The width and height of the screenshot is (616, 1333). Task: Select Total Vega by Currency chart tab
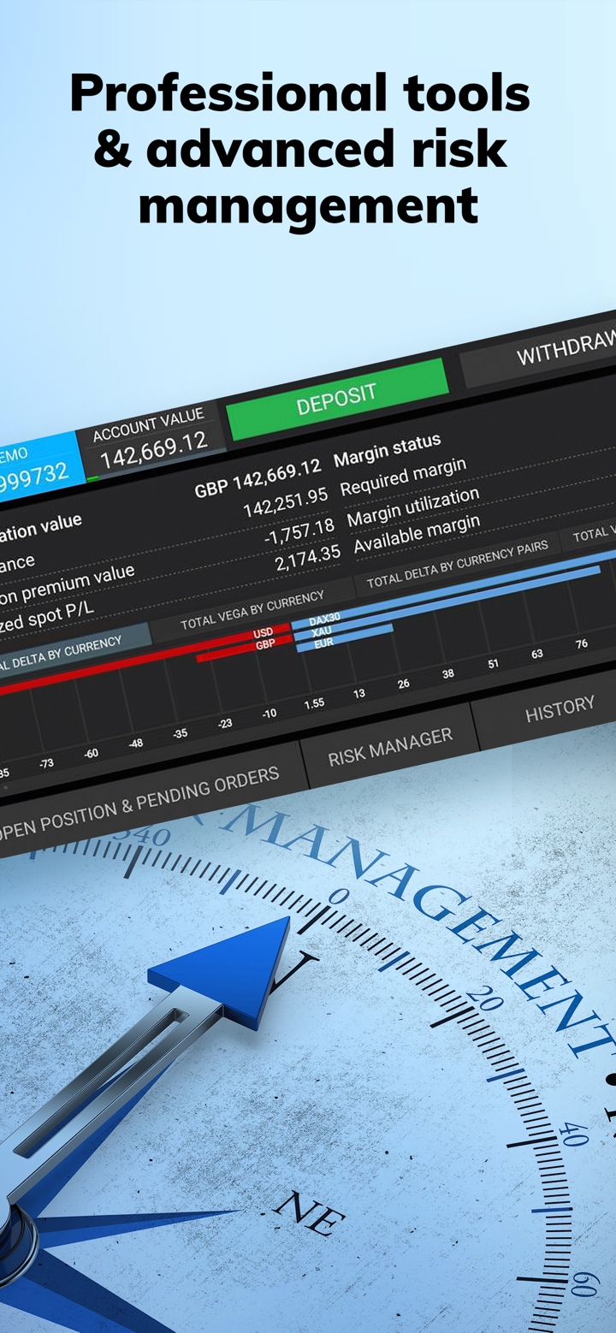point(252,610)
